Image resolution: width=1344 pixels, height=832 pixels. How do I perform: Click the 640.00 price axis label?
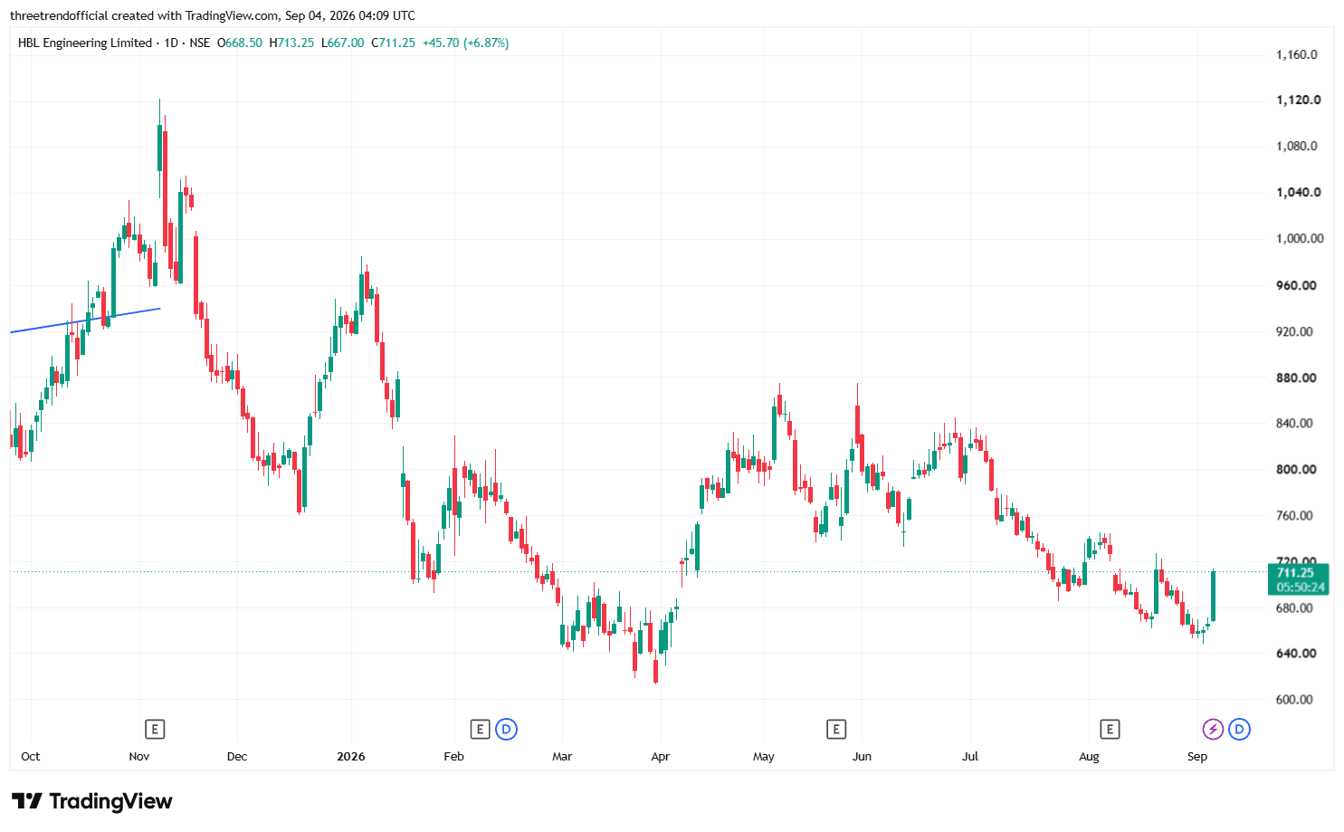(1296, 653)
